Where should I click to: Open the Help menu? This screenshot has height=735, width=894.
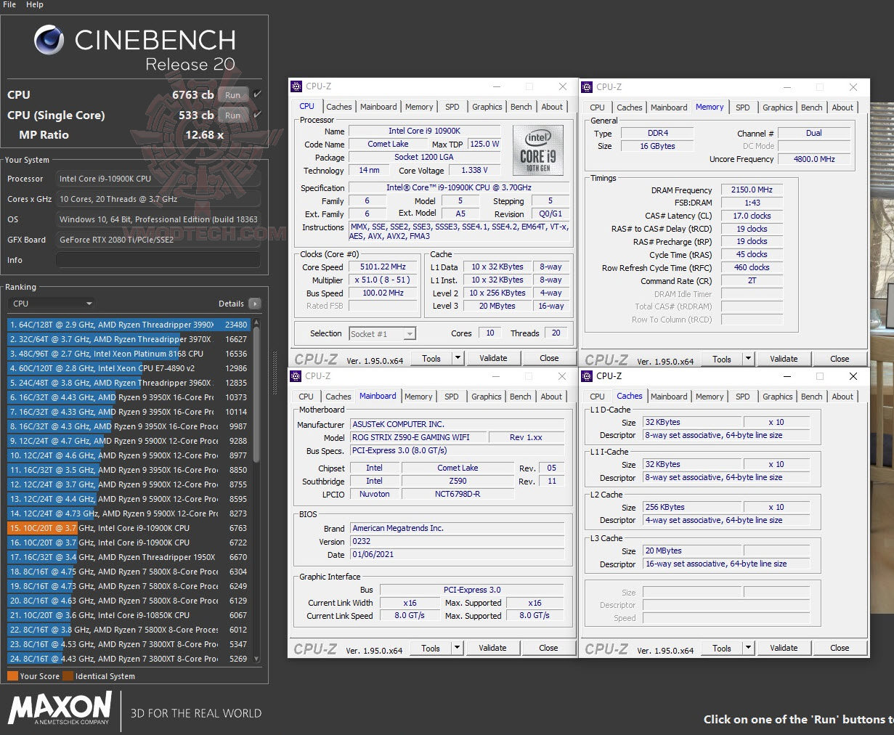(x=35, y=4)
